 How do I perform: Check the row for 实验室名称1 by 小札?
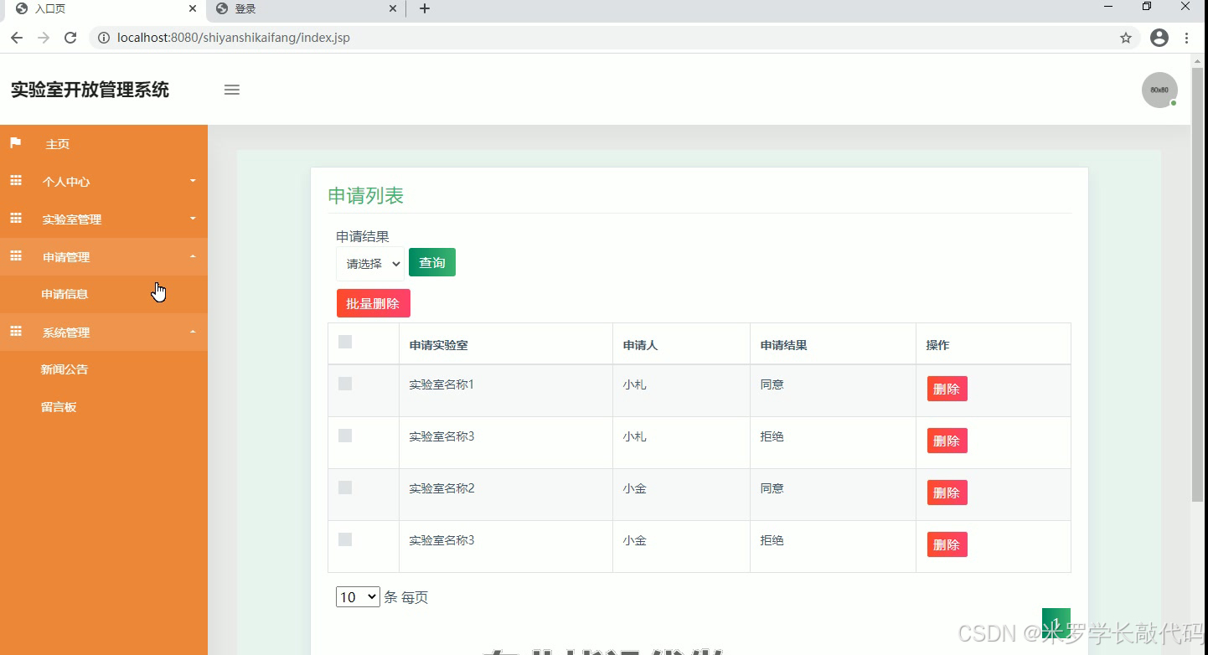[x=344, y=383]
